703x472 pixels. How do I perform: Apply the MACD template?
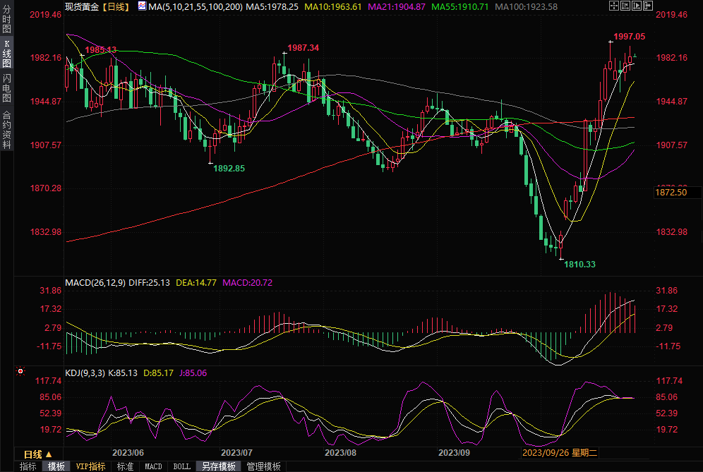pyautogui.click(x=153, y=466)
